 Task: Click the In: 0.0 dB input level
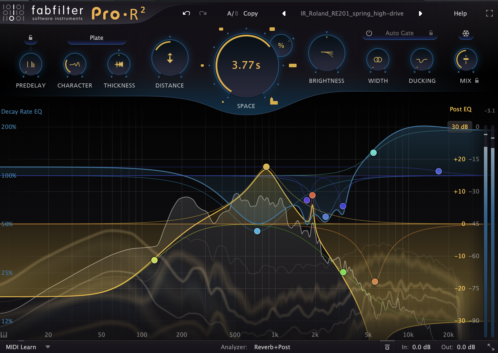416,347
